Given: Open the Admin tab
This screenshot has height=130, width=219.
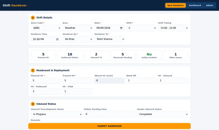Looking at the screenshot, I should 210,5.
